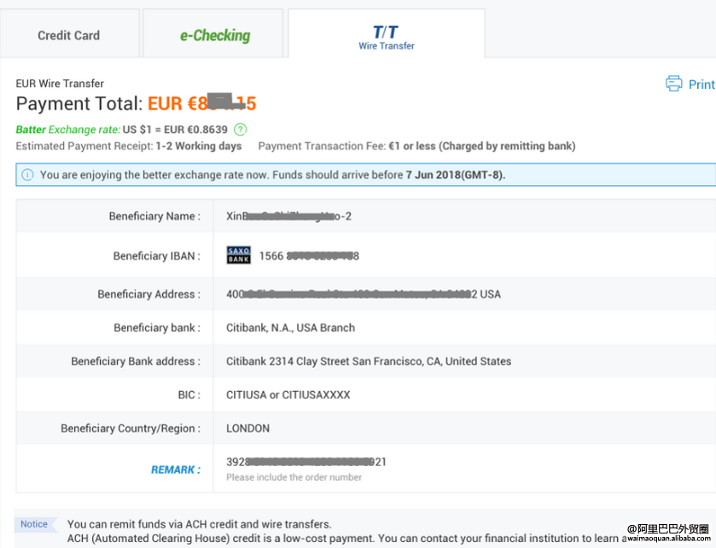Click the Beneficiary Name label
Screen dimensions: 716x548
click(x=154, y=216)
